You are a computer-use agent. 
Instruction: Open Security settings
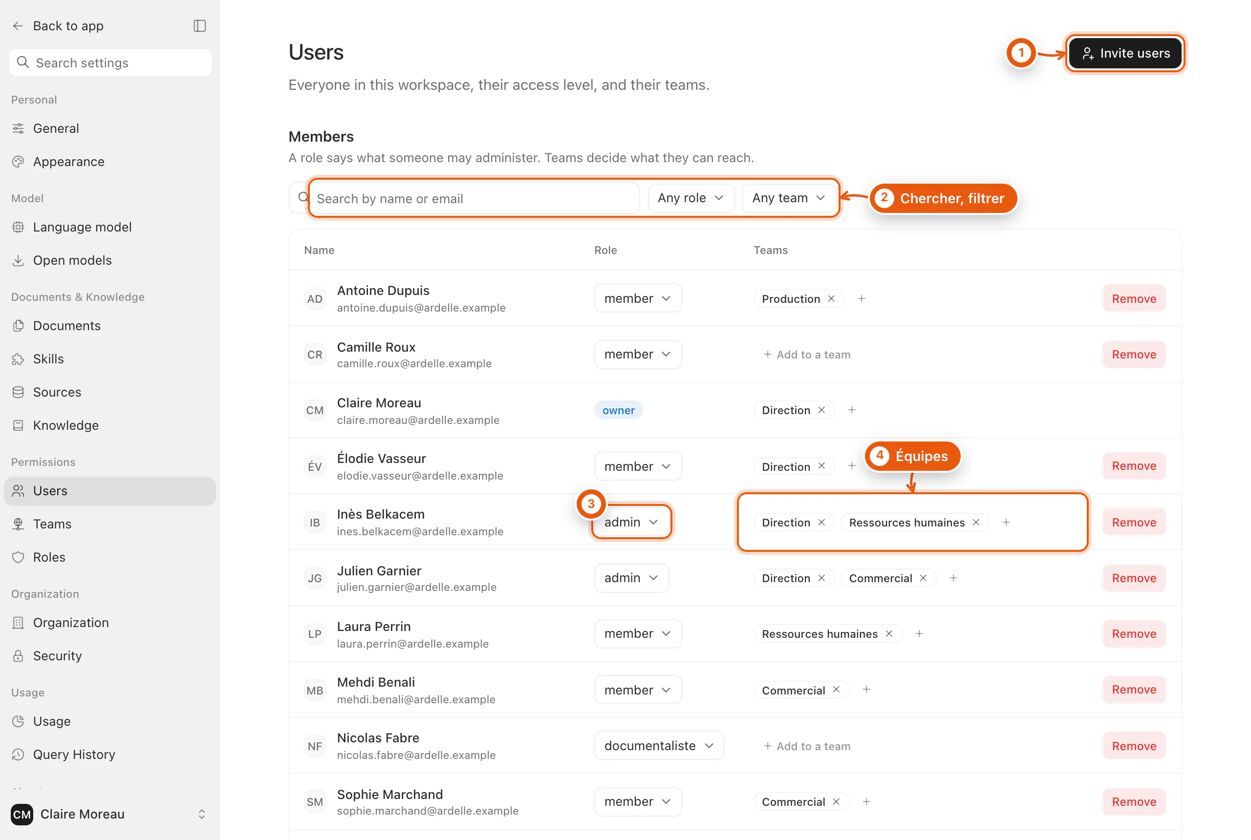point(110,656)
